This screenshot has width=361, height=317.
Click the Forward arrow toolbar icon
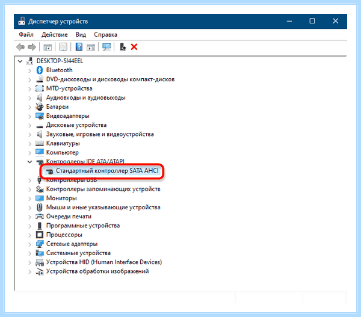click(32, 47)
